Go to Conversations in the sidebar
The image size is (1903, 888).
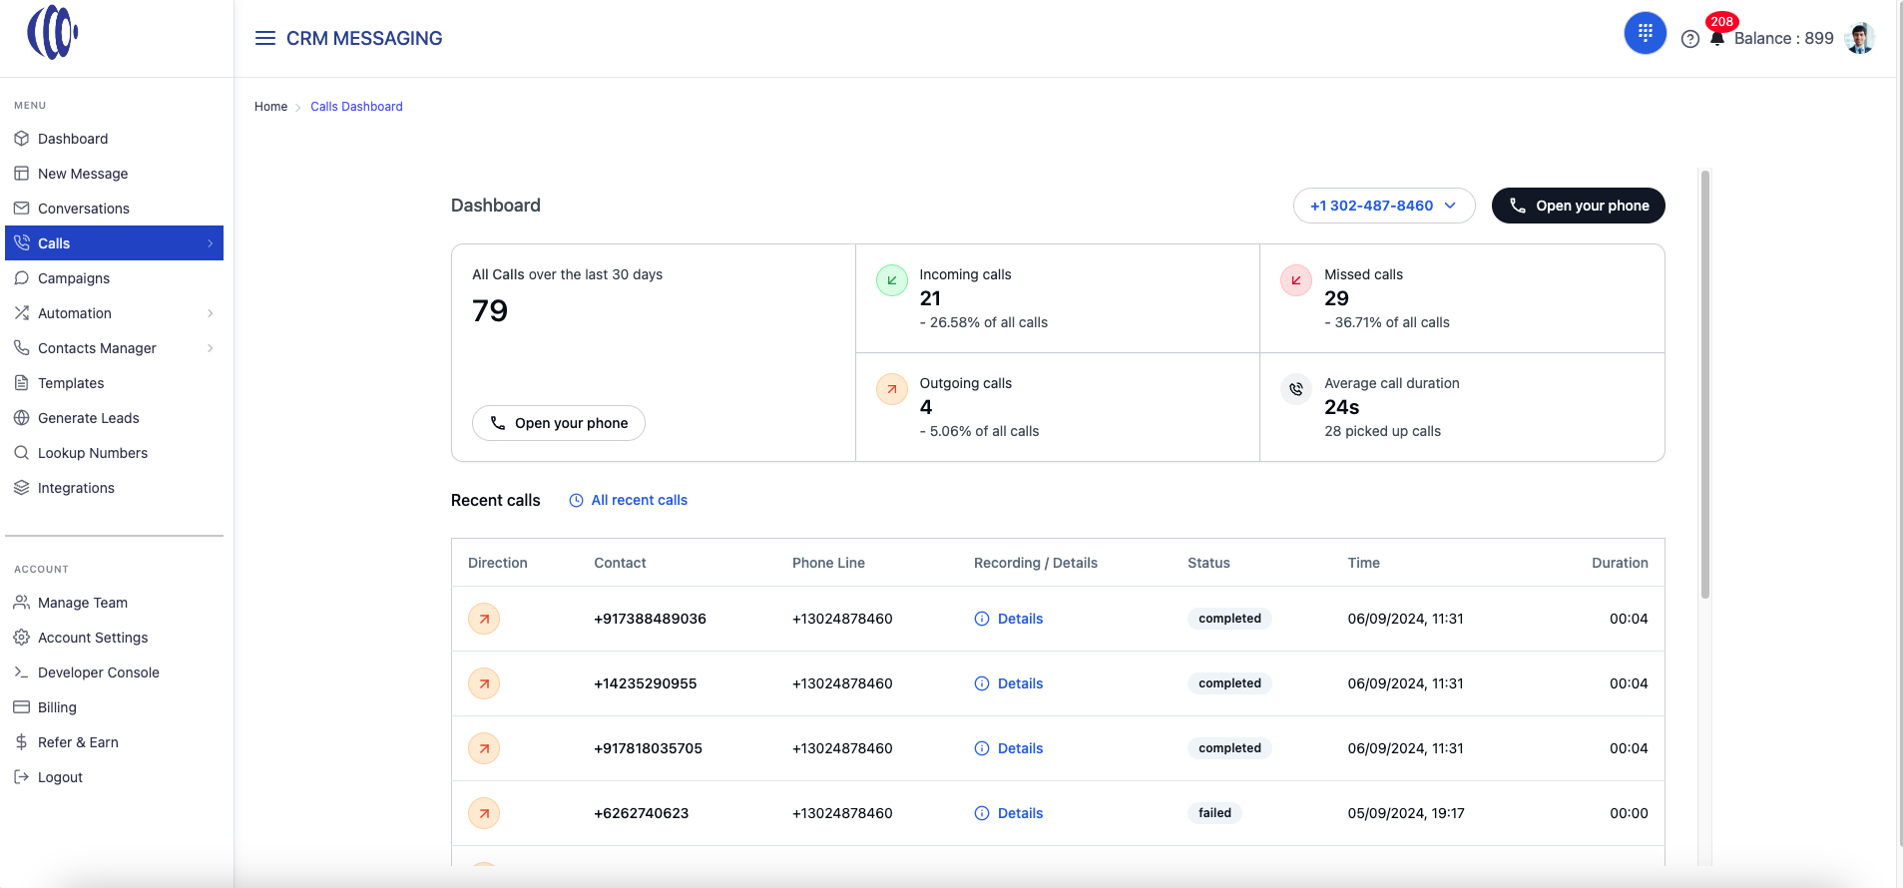pyautogui.click(x=114, y=209)
